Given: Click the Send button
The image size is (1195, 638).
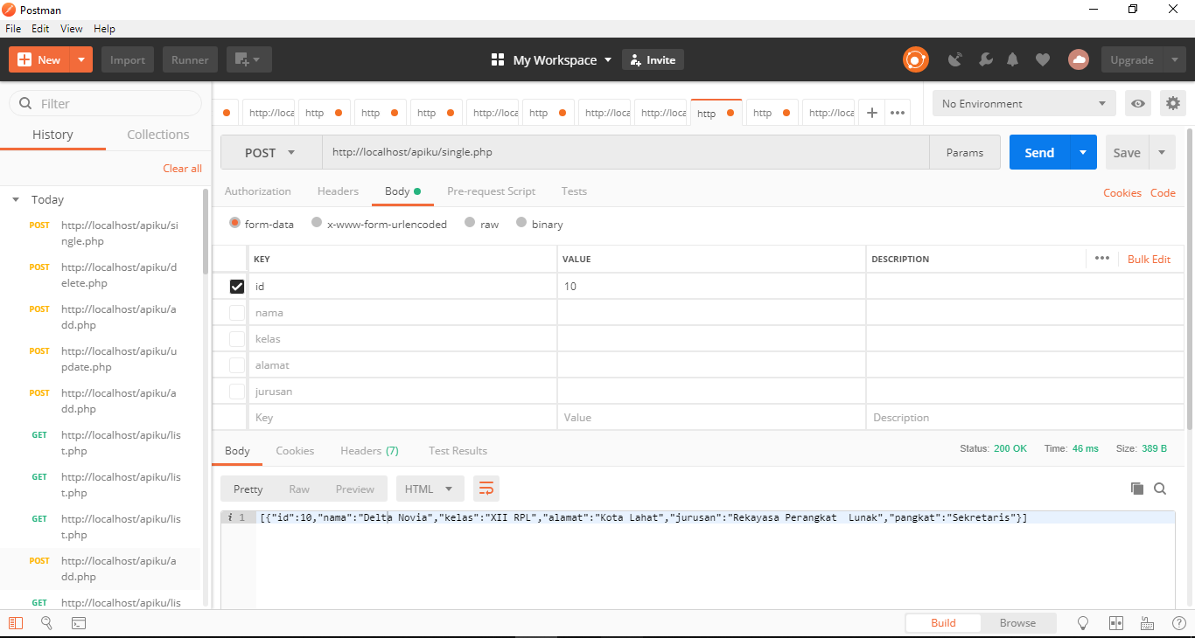Looking at the screenshot, I should (x=1039, y=152).
